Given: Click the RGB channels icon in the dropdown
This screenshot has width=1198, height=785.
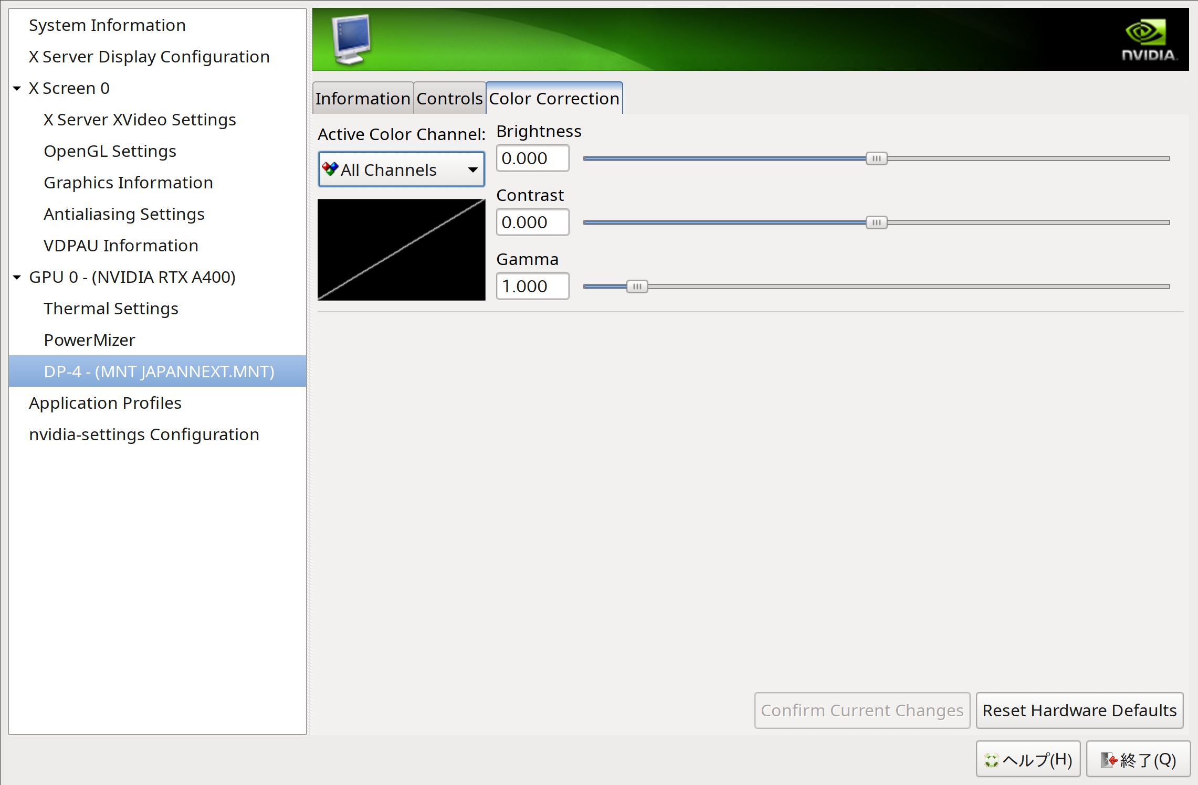Looking at the screenshot, I should click(330, 169).
